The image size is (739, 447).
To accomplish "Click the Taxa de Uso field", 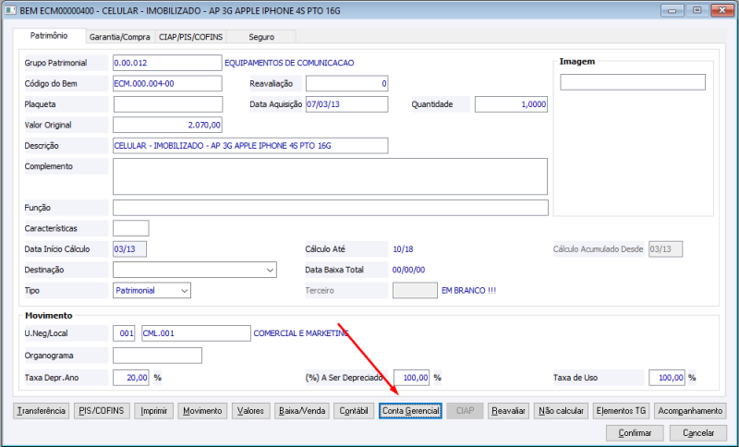I will pyautogui.click(x=667, y=378).
